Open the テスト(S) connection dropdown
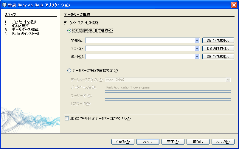Viewport: 239px width, 149px height. click(x=197, y=49)
